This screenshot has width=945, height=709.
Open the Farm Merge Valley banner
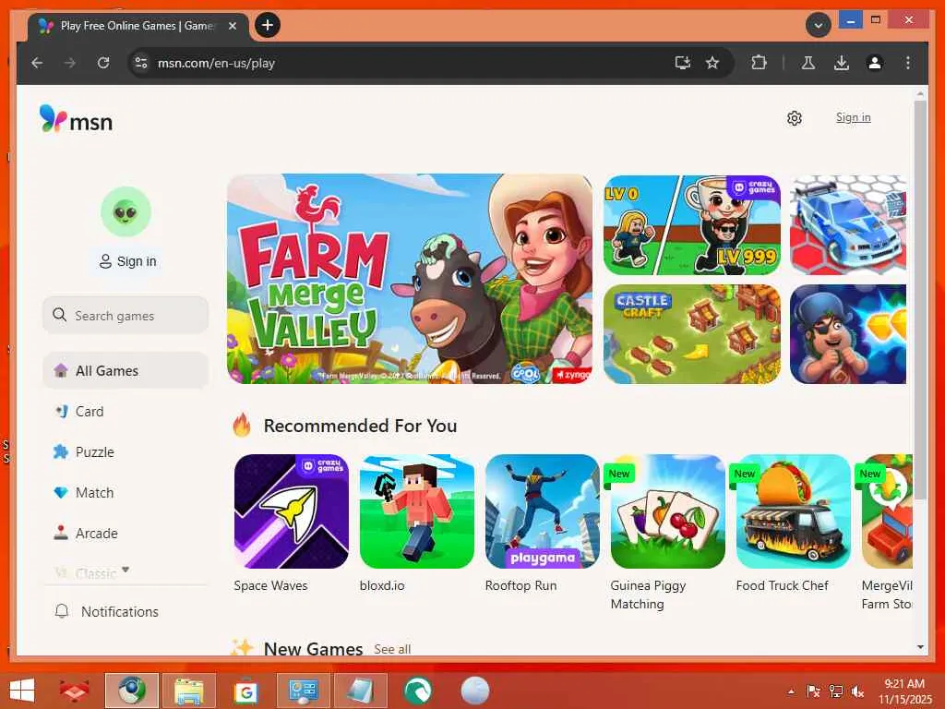coord(409,279)
